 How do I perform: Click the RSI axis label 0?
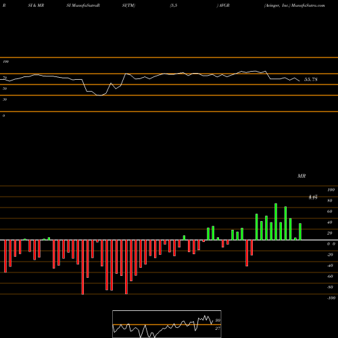tap(3, 116)
